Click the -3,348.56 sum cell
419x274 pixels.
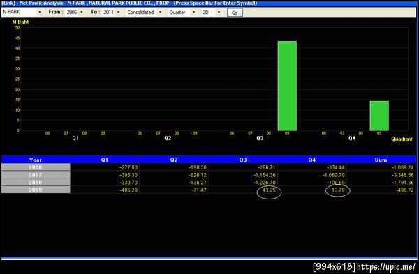click(402, 175)
